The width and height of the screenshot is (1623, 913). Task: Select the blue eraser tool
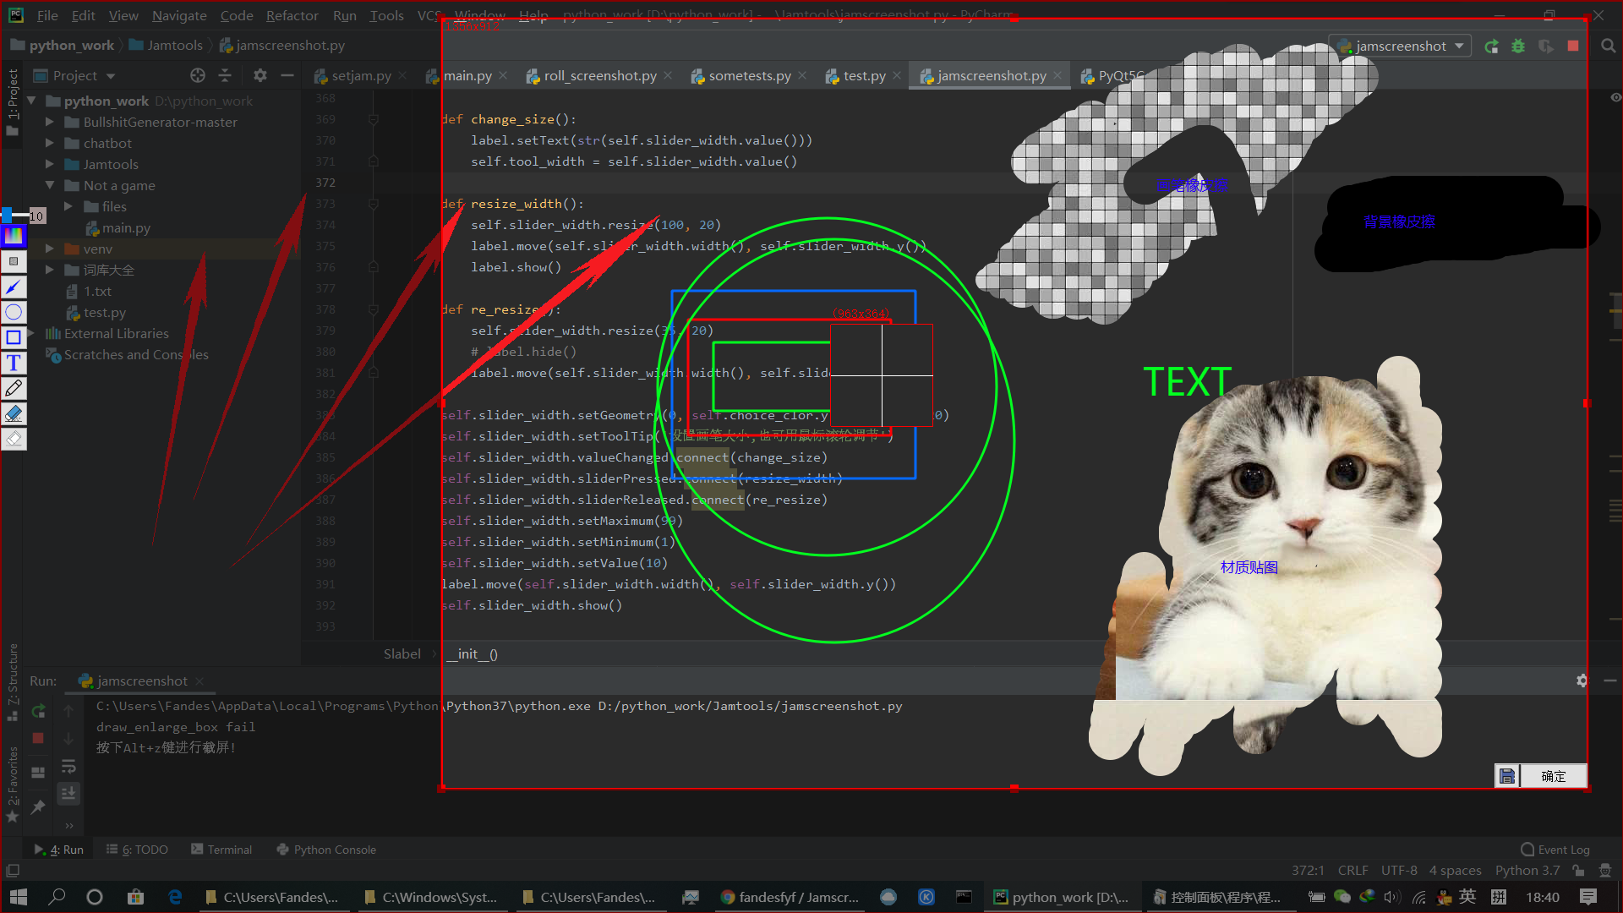14,414
